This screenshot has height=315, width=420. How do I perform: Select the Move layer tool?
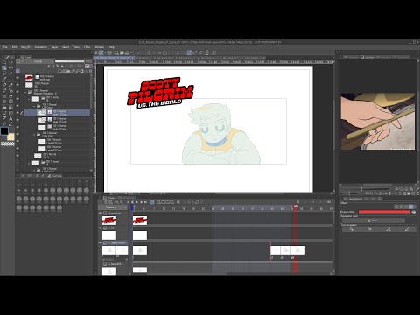click(10, 67)
